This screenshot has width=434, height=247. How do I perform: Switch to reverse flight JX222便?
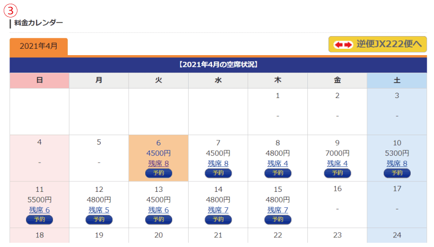pos(377,45)
